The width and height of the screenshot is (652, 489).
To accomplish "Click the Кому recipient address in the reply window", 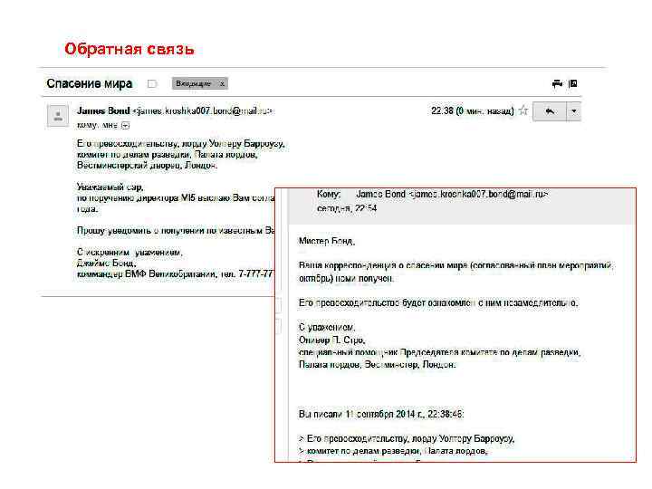I will tap(452, 194).
